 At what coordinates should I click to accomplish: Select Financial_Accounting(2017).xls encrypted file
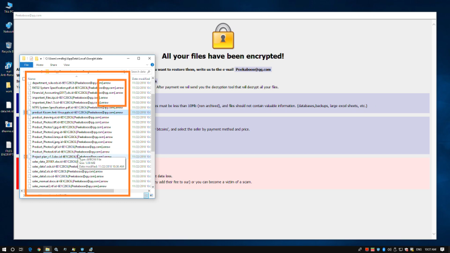[78, 93]
